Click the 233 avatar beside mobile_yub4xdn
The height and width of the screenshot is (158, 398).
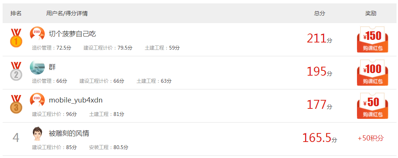pyautogui.click(x=37, y=100)
